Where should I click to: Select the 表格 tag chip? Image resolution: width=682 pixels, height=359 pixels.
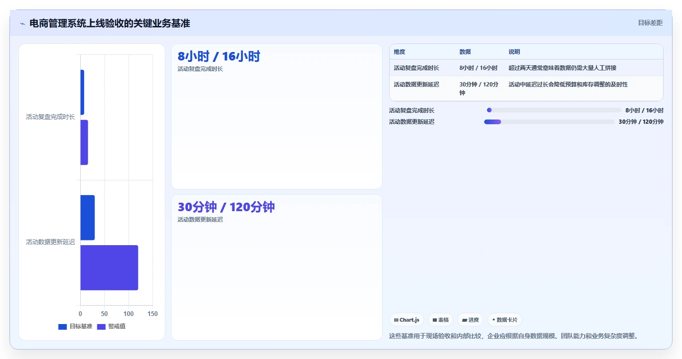440,320
